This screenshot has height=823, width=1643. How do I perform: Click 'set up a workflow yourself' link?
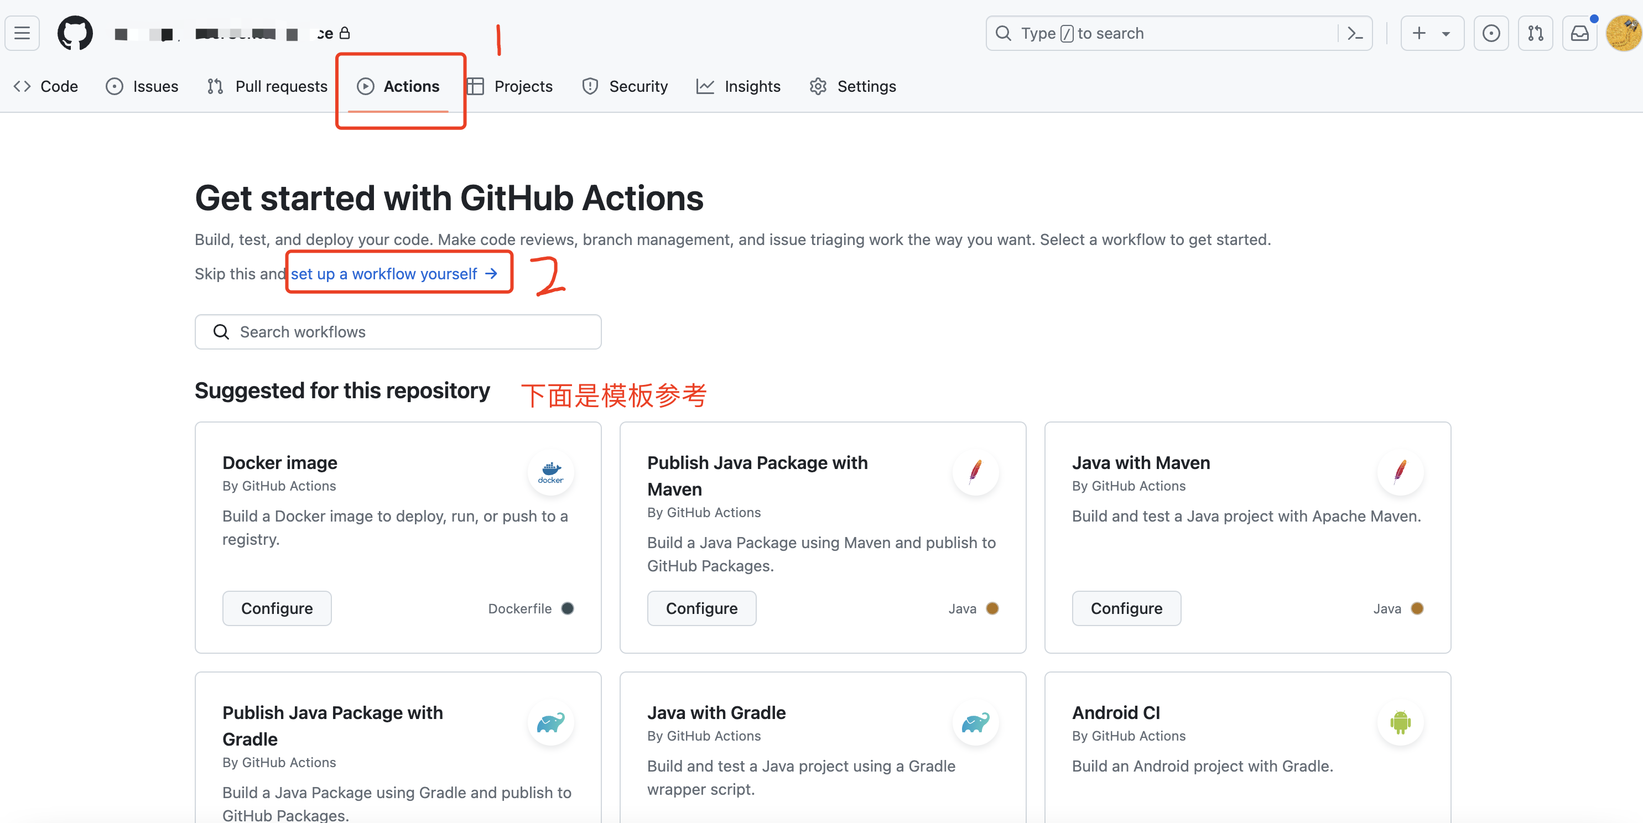394,273
